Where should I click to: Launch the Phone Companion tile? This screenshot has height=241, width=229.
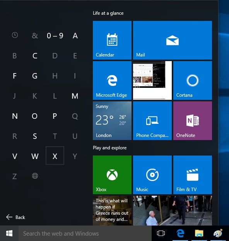pos(152,121)
